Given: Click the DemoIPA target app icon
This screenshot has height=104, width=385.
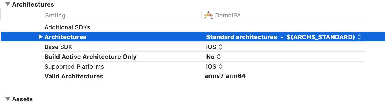Looking at the screenshot, I should pos(209,15).
